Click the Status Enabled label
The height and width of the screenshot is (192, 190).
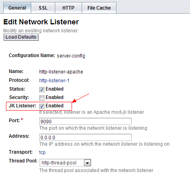54,89
